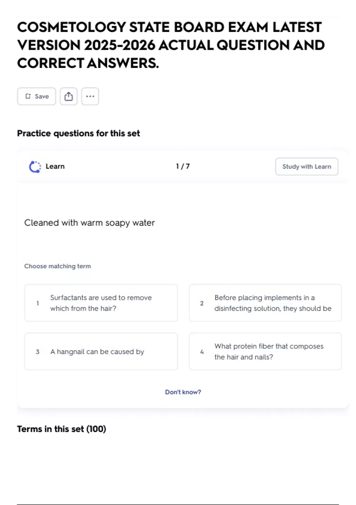Image resolution: width=356 pixels, height=505 pixels.
Task: Click the 'Terms in this set (100)' heading
Action: pyautogui.click(x=61, y=429)
